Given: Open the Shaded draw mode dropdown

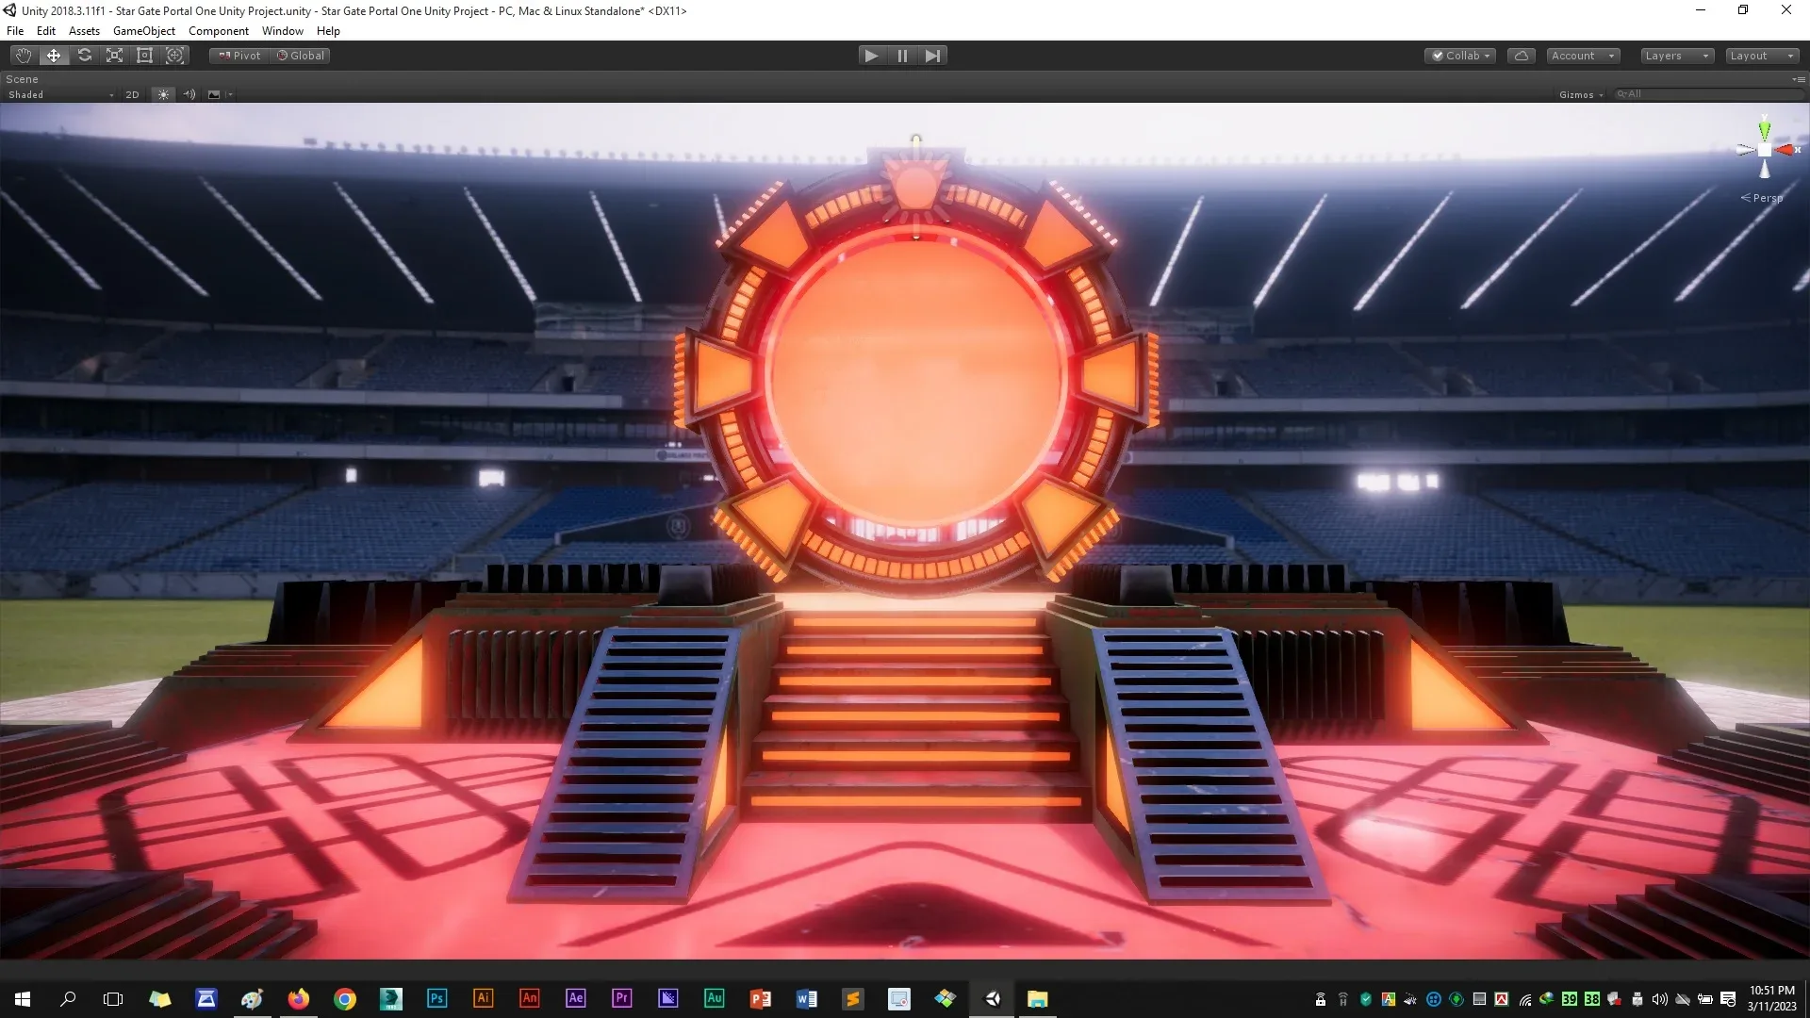Looking at the screenshot, I should coord(57,94).
